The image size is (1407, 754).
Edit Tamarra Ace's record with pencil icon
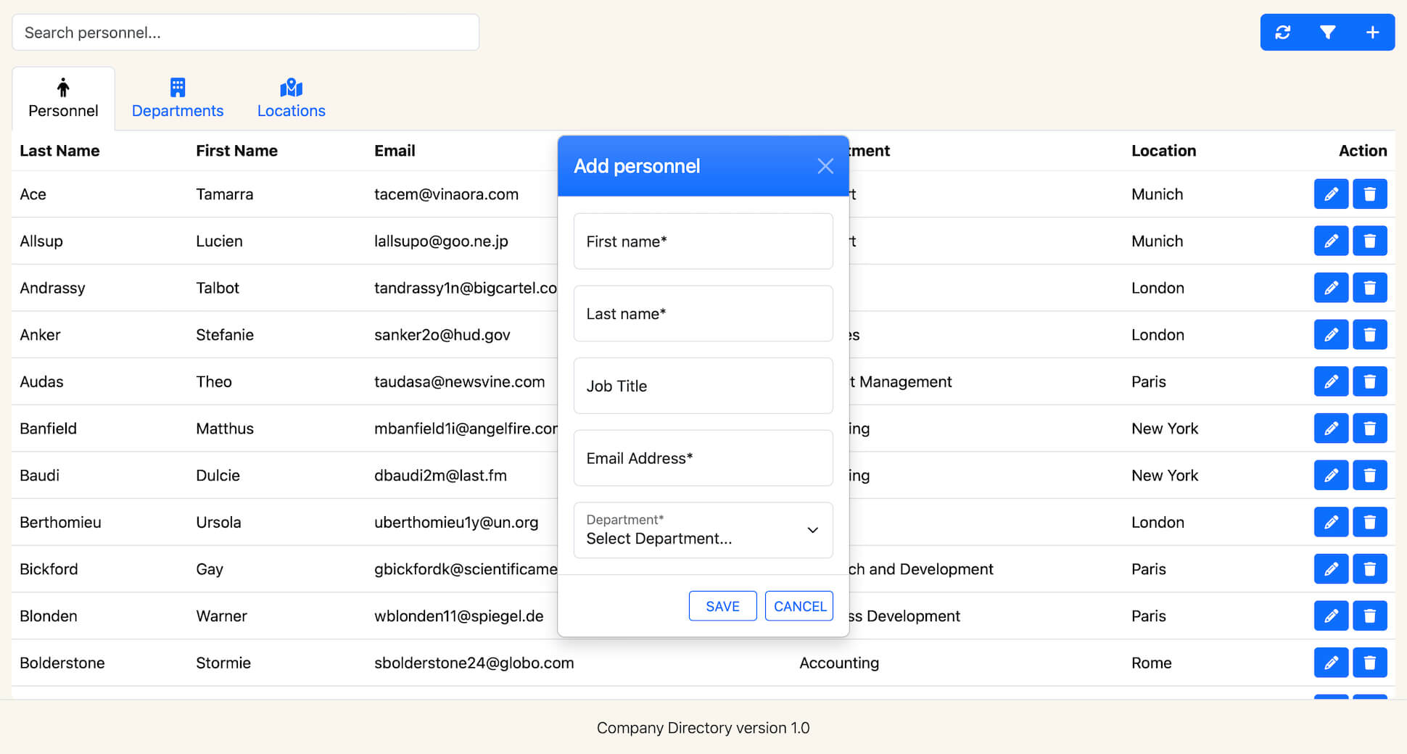1331,194
